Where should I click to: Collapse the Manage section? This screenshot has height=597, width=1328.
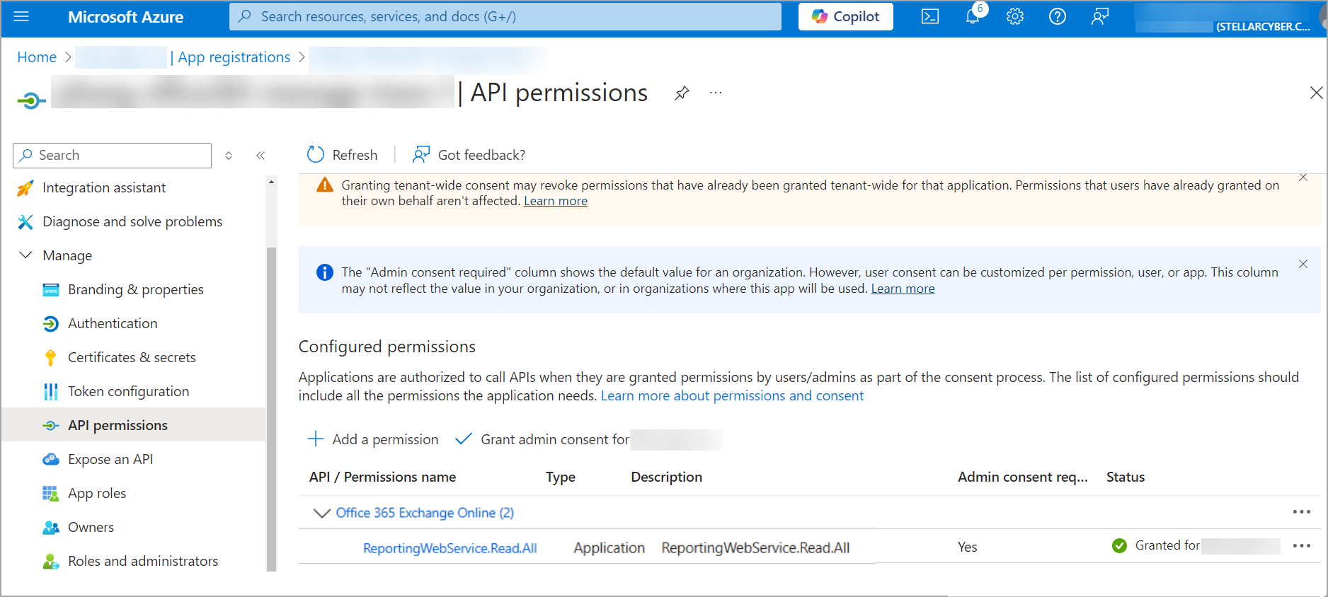(x=26, y=255)
